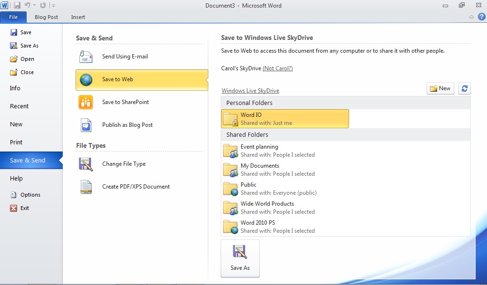Switch to the Blog Post tab
487x285 pixels.
tap(46, 17)
